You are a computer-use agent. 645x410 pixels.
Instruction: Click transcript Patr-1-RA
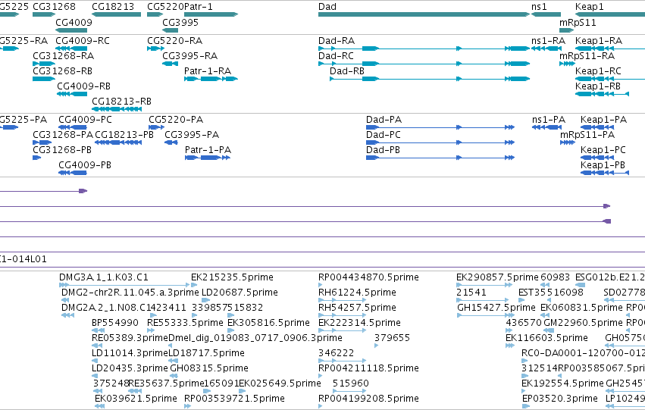[211, 79]
